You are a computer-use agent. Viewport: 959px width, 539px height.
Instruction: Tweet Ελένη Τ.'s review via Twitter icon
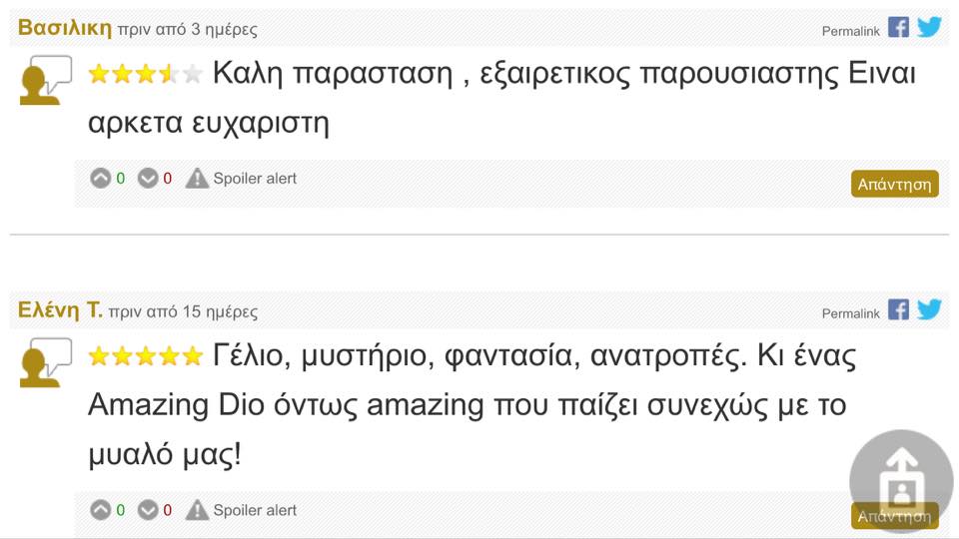pyautogui.click(x=930, y=309)
